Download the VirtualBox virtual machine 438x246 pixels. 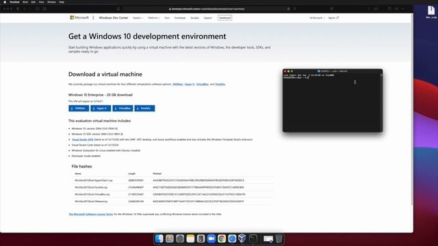pyautogui.click(x=123, y=108)
